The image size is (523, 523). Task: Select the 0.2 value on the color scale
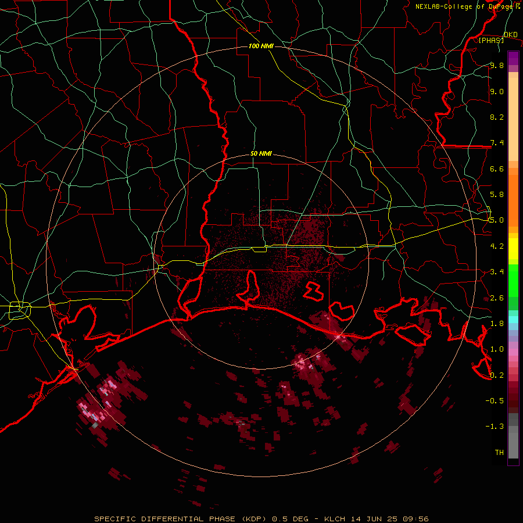[497, 375]
